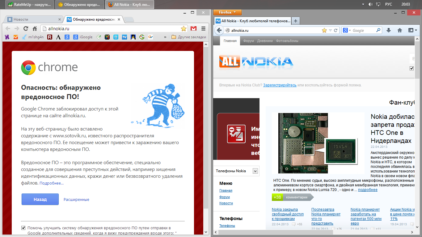
Task: Open the orange analytics bookmark icon
Action: 16,37
